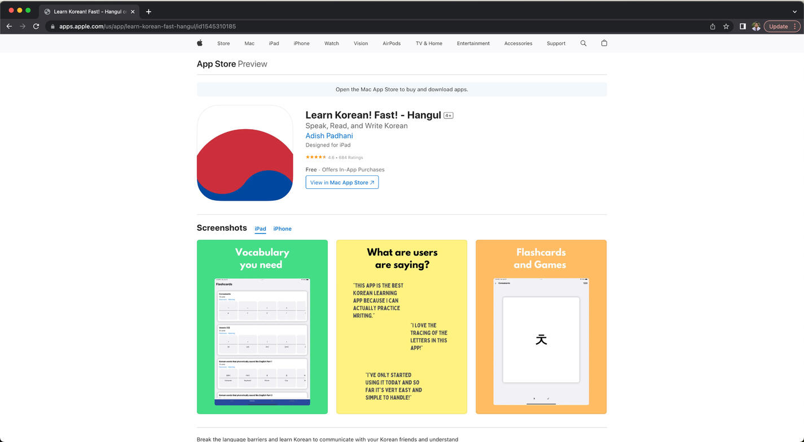
Task: Reload the page with the refresh icon
Action: (36, 26)
